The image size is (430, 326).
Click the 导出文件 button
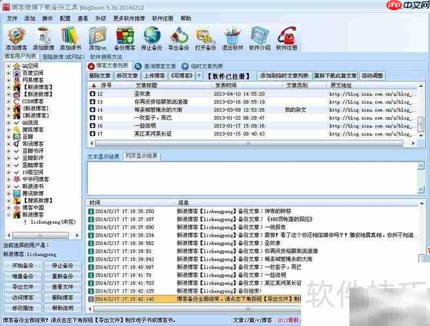point(23,287)
